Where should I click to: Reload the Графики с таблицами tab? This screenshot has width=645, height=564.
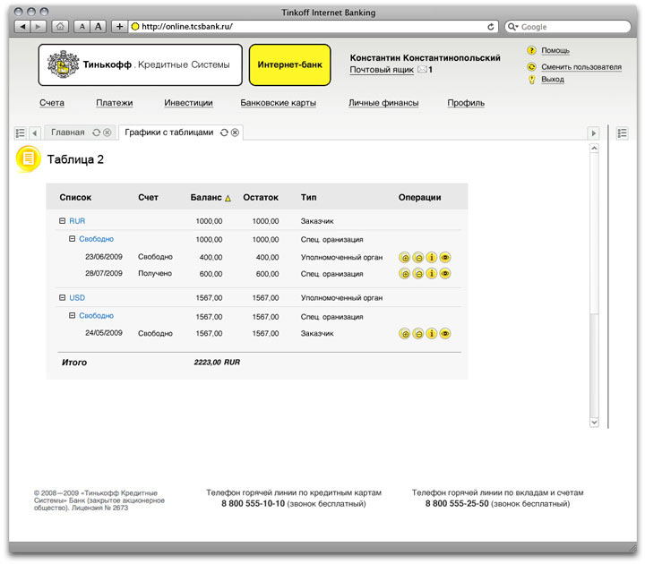(x=224, y=132)
